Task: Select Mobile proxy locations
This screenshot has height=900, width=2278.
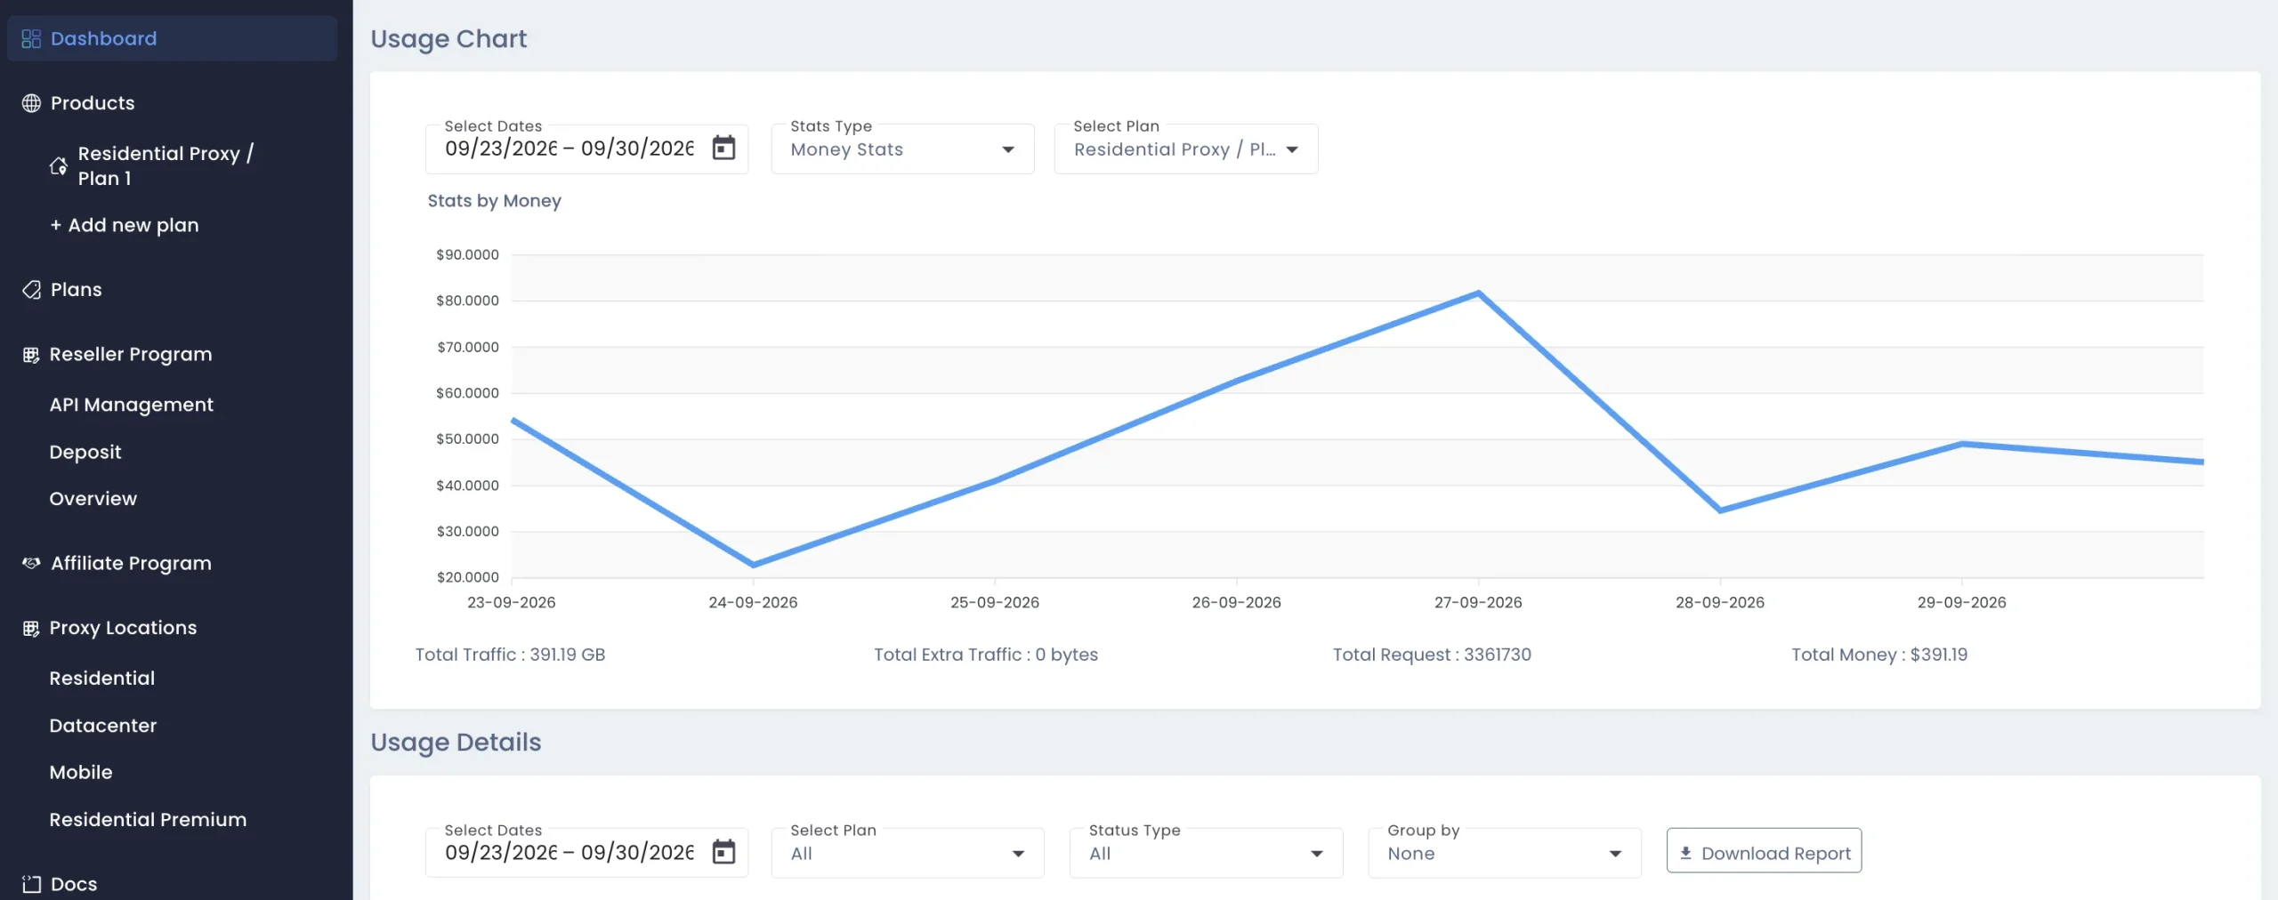Action: coord(81,772)
